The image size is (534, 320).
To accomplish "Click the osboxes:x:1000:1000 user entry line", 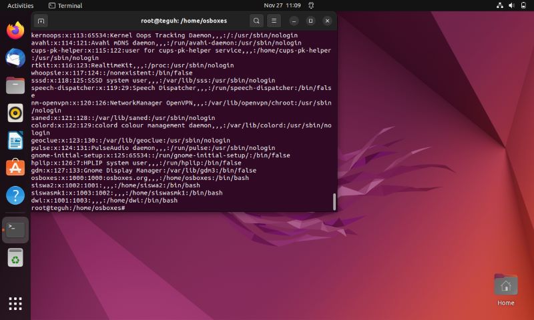I will (x=140, y=178).
